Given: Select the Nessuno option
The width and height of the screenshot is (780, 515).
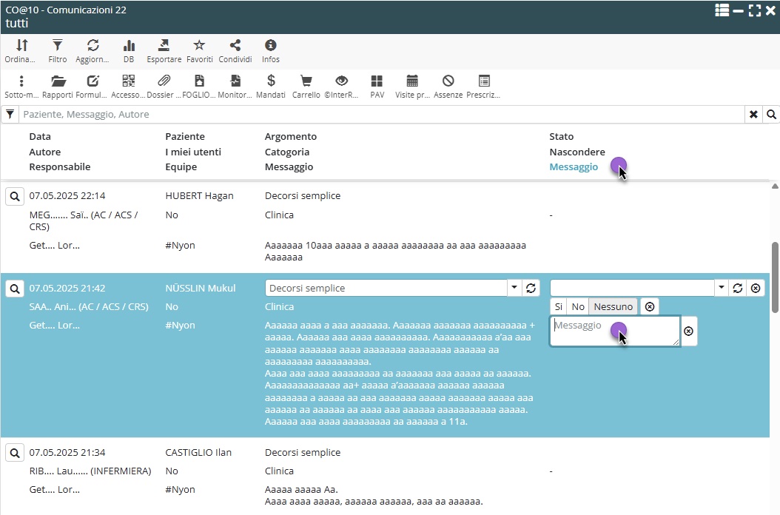Looking at the screenshot, I should (613, 306).
